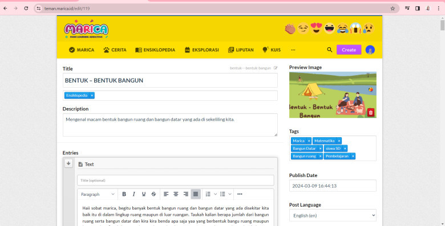Open the user profile avatar
Viewport: 445px width, 226px height.
pos(370,50)
